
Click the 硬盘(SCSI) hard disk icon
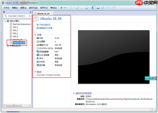click(38, 45)
